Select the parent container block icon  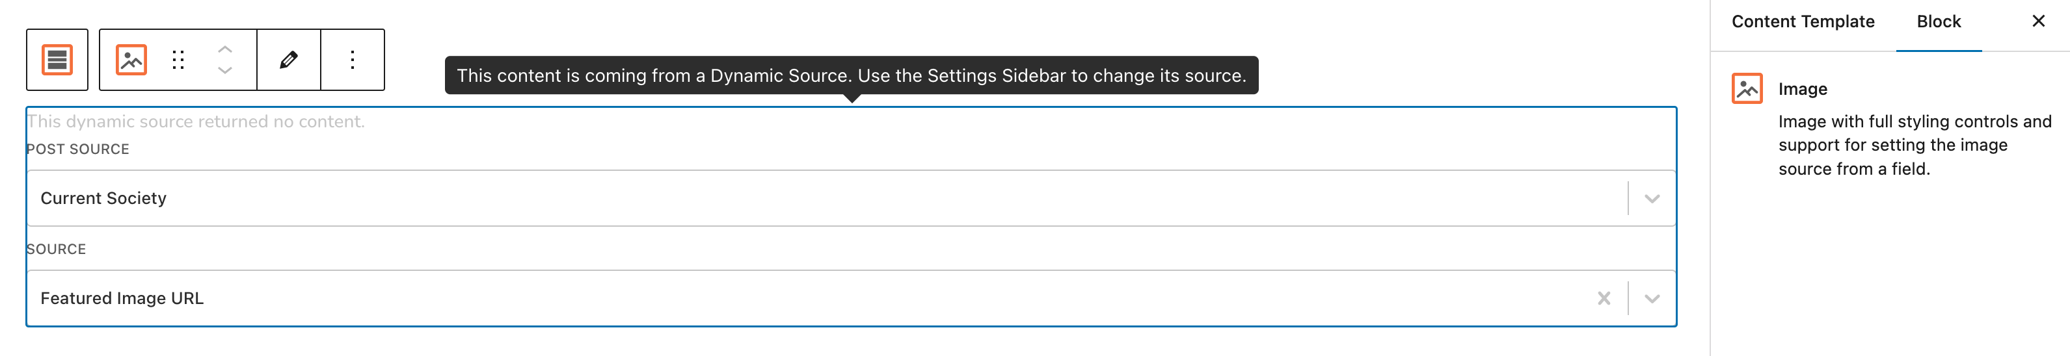click(57, 60)
